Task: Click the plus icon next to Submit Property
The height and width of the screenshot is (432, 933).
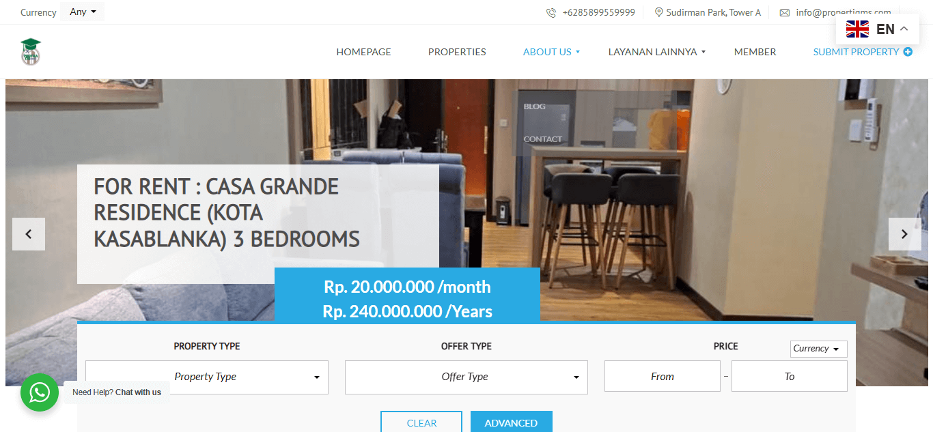Action: (x=908, y=52)
